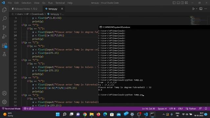The image size is (210, 118).
Task: Open the editor More Actions ellipsis
Action: coord(206,9)
